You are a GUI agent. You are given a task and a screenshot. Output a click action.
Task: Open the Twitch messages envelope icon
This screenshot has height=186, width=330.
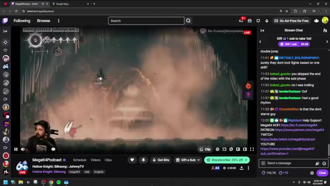[x=249, y=21]
